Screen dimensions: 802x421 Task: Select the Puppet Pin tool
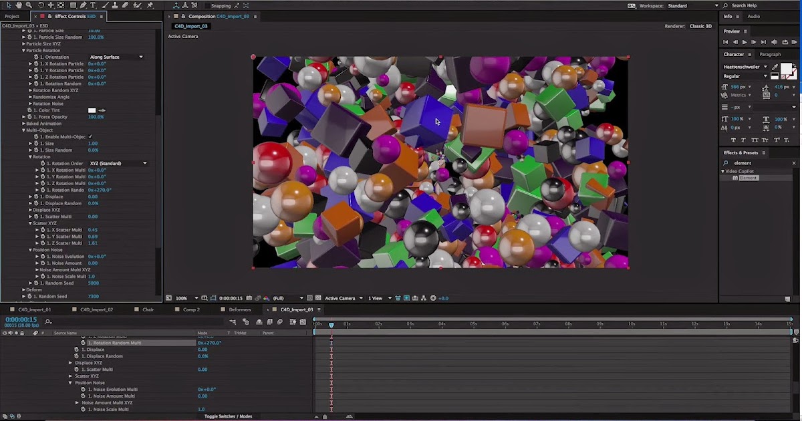pyautogui.click(x=149, y=5)
